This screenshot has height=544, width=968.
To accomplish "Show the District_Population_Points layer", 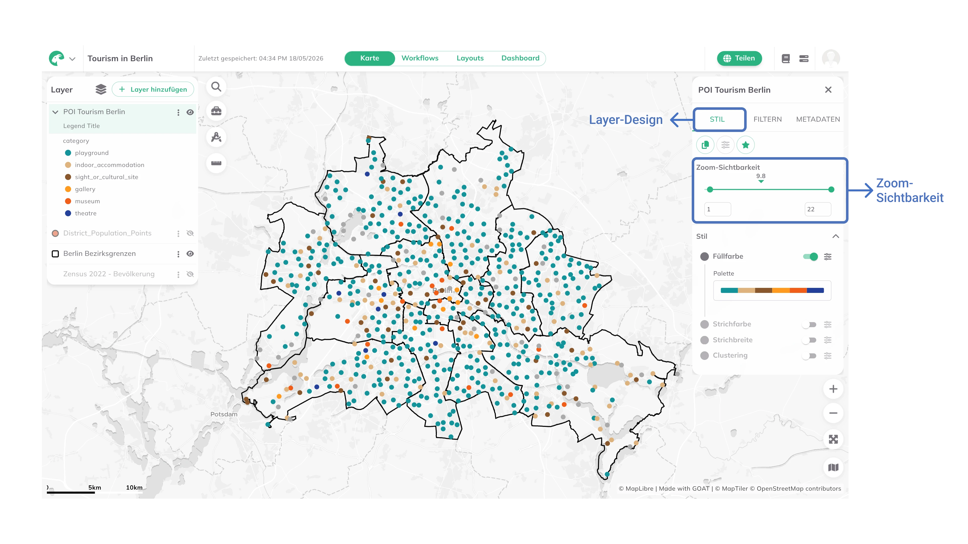I will pos(190,233).
